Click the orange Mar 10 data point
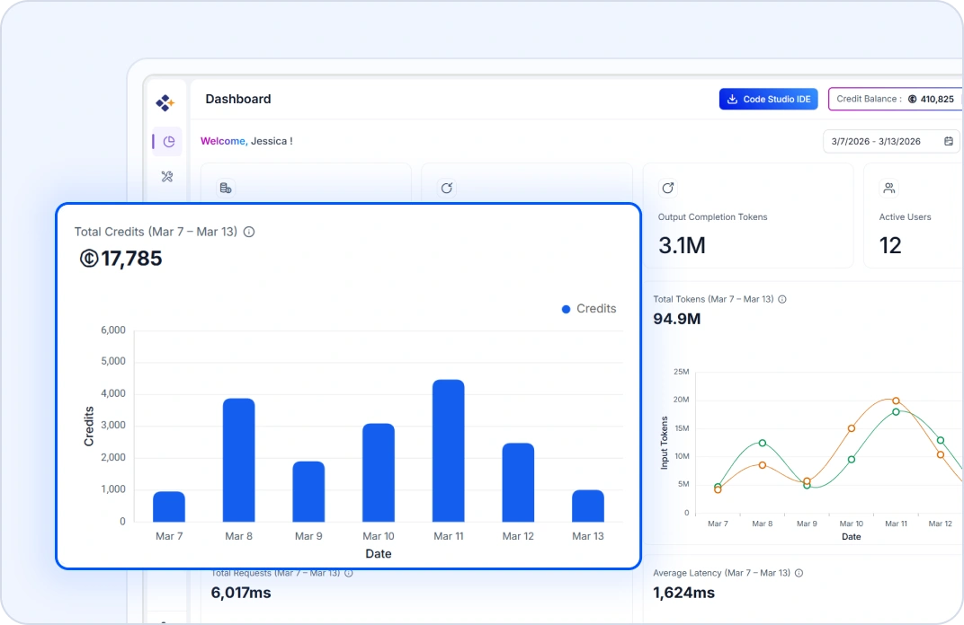Screen dimensions: 964x625 (x=852, y=428)
